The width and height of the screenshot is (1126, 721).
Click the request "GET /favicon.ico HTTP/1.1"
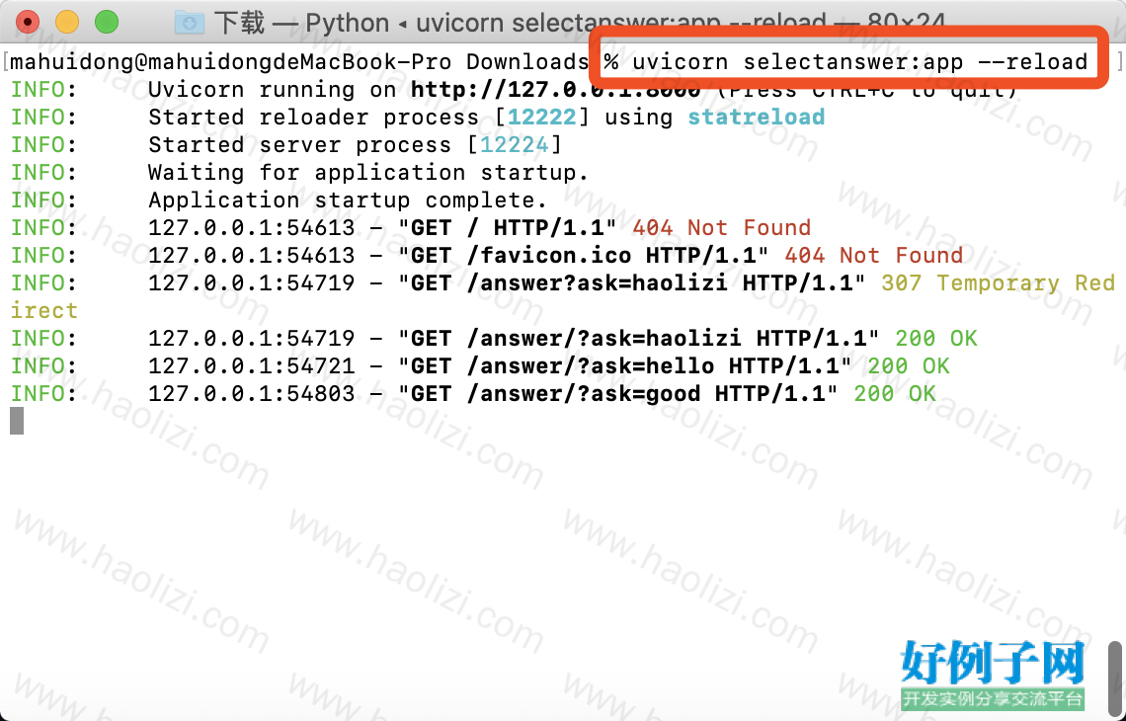[x=583, y=256]
